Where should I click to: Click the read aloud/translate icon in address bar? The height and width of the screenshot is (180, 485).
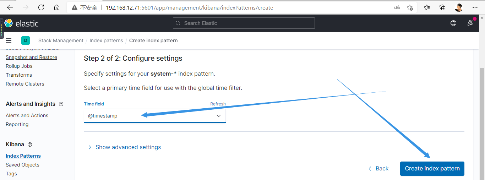click(x=397, y=7)
